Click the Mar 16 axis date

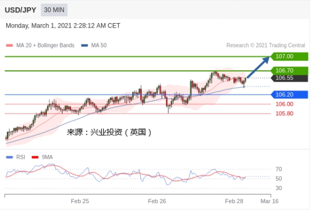269,201
